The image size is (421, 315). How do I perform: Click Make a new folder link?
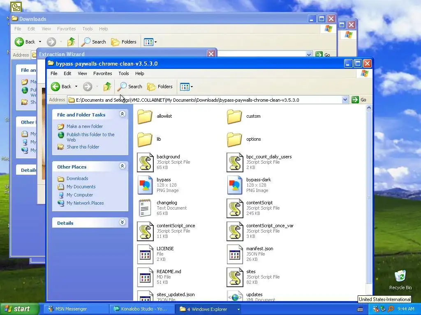pos(85,126)
